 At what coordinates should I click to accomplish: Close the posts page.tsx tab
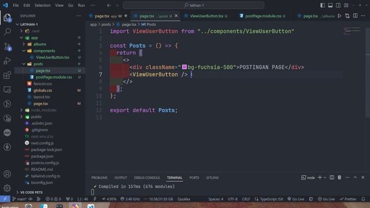pos(176,16)
